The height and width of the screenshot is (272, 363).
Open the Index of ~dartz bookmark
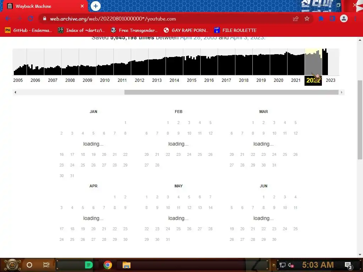click(81, 30)
